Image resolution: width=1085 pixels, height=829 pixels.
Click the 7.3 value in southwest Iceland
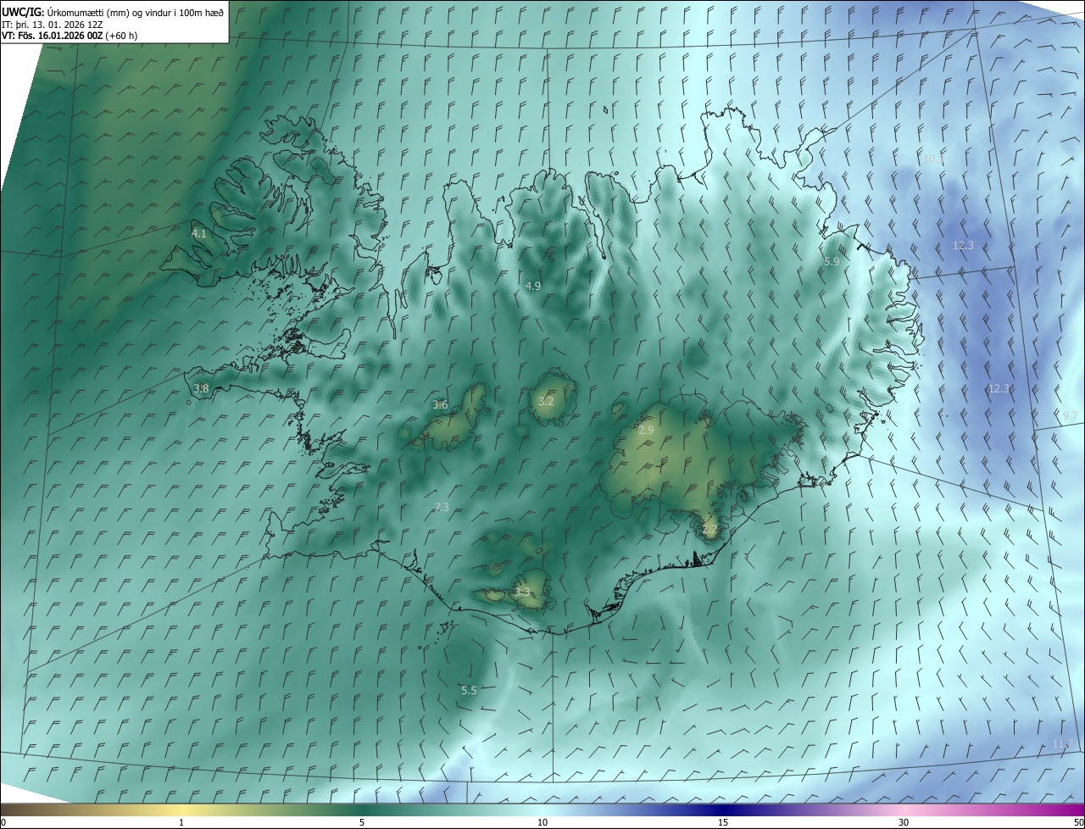(x=441, y=507)
